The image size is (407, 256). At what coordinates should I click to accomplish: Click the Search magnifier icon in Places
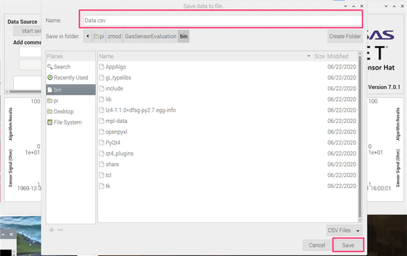coord(50,66)
